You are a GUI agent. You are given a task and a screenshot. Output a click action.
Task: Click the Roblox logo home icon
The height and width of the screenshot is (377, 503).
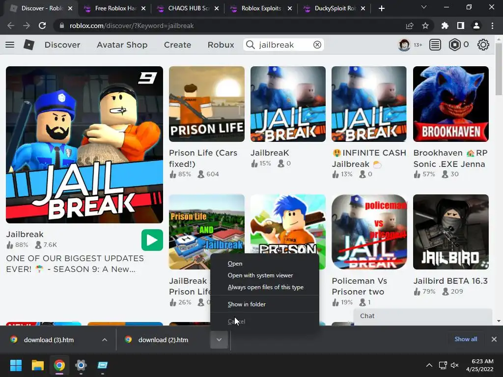tap(29, 45)
